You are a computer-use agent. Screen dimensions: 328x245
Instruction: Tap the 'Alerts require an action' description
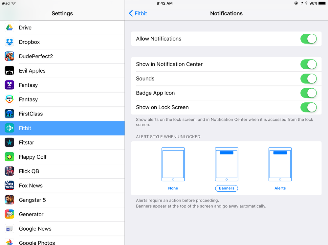[177, 201]
